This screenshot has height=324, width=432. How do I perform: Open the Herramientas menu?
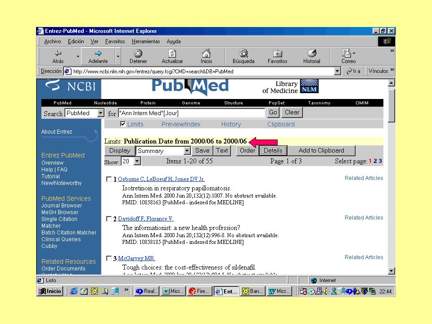pos(146,41)
